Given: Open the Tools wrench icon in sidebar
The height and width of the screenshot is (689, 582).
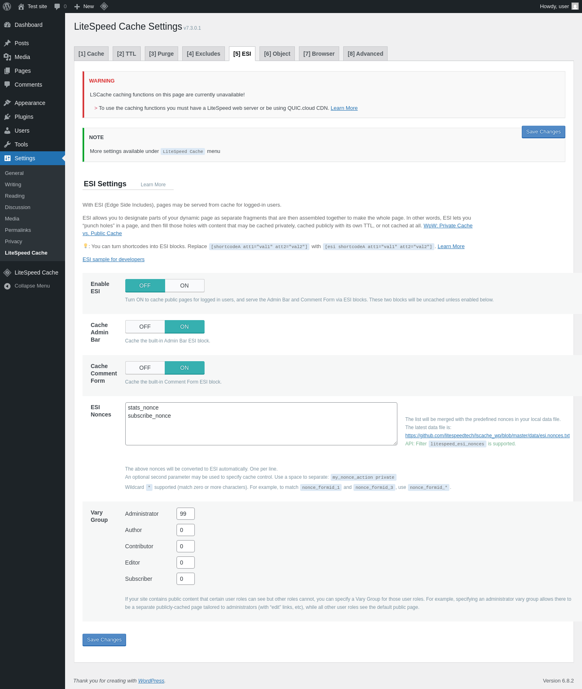Looking at the screenshot, I should pyautogui.click(x=7, y=144).
